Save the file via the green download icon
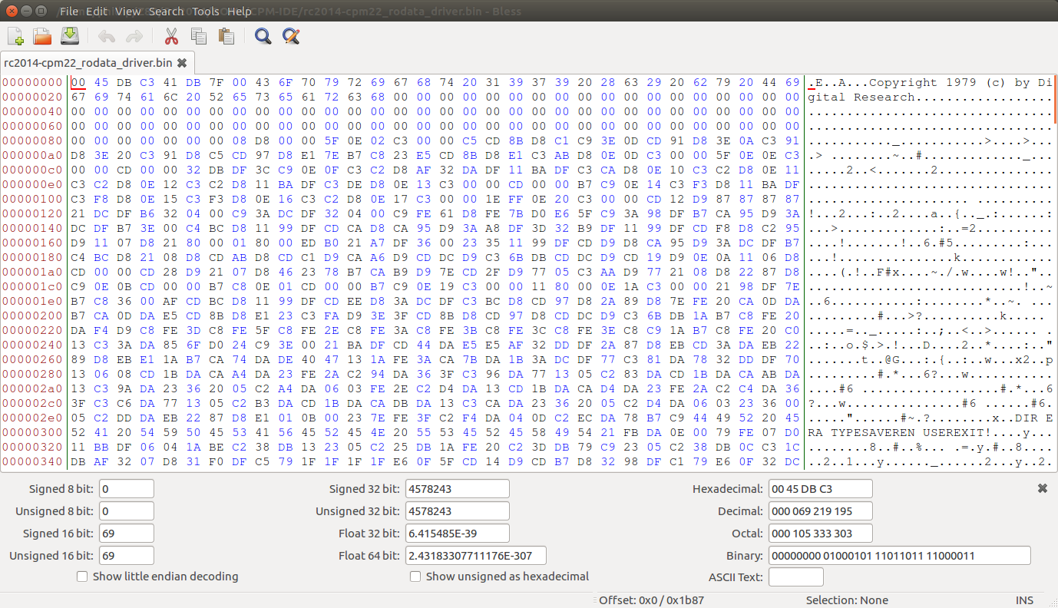This screenshot has width=1058, height=608. [70, 36]
